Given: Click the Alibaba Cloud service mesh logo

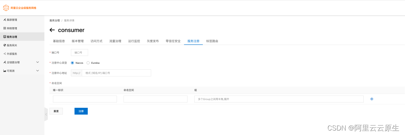Looking at the screenshot, I should coord(6,8).
